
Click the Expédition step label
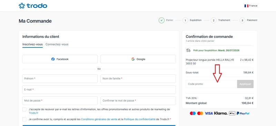[x=196, y=20]
